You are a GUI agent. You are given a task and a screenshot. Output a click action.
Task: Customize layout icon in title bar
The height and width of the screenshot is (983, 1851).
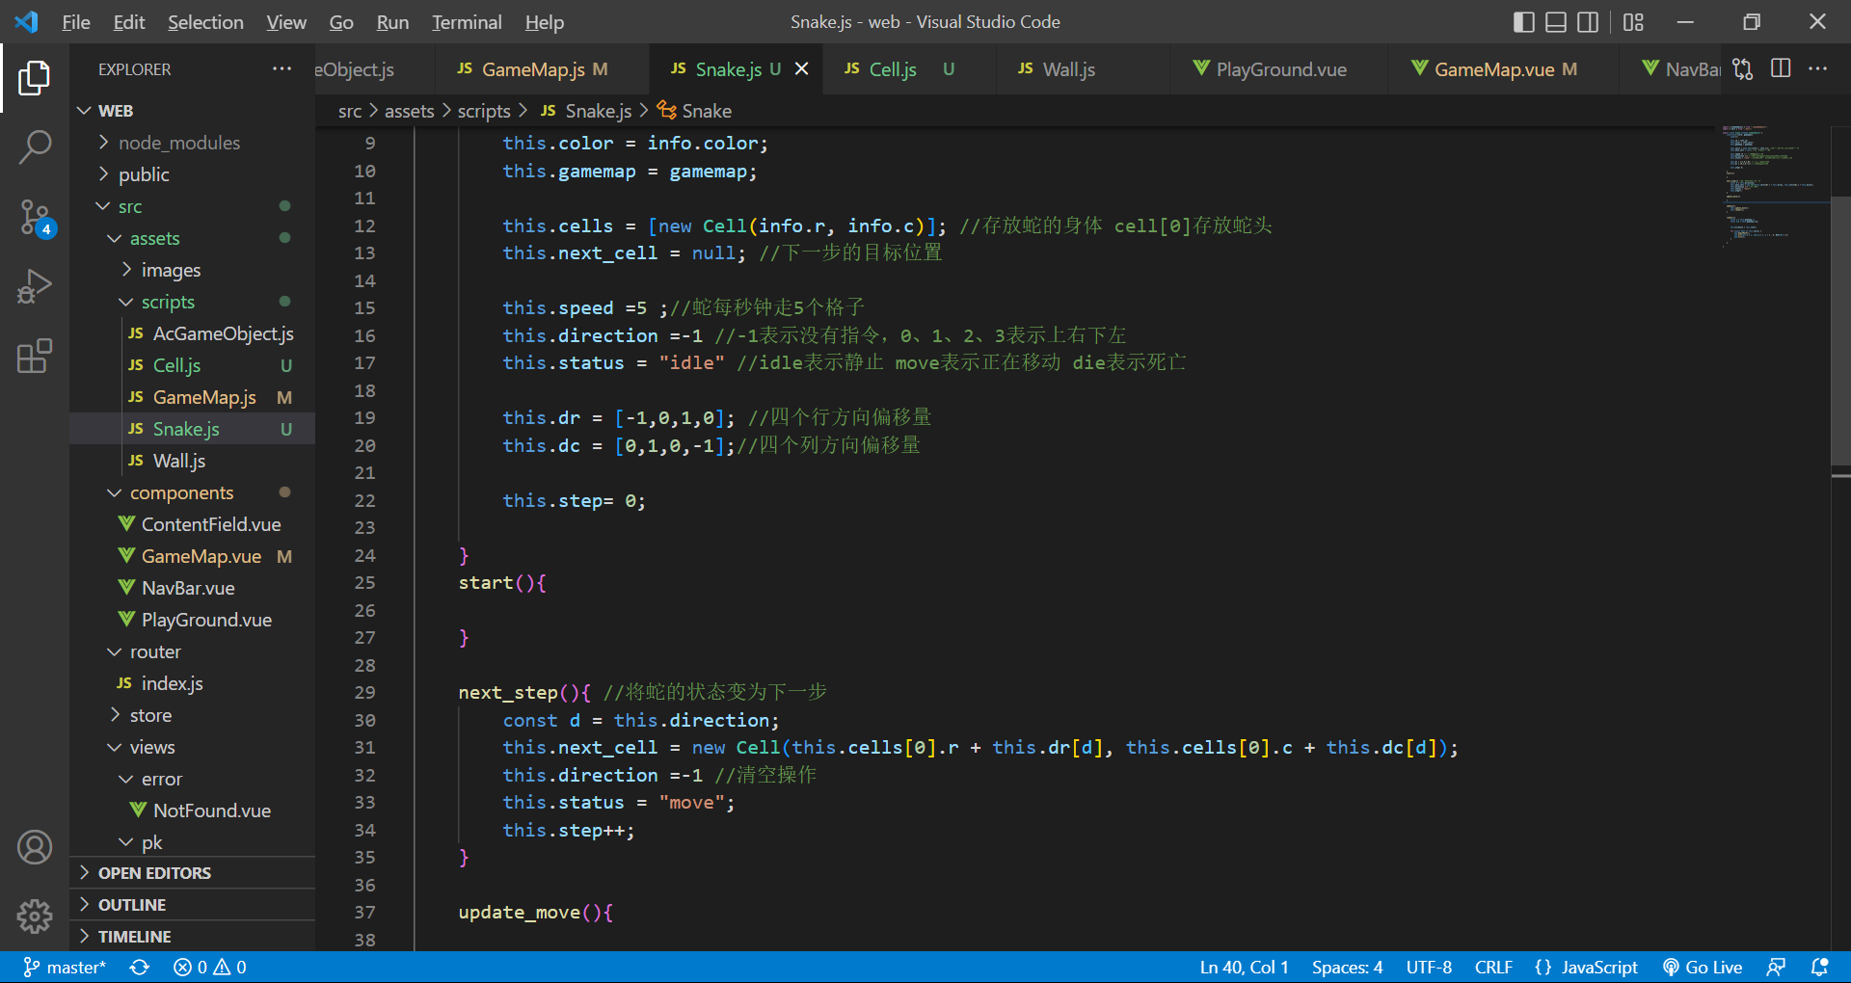coord(1633,22)
